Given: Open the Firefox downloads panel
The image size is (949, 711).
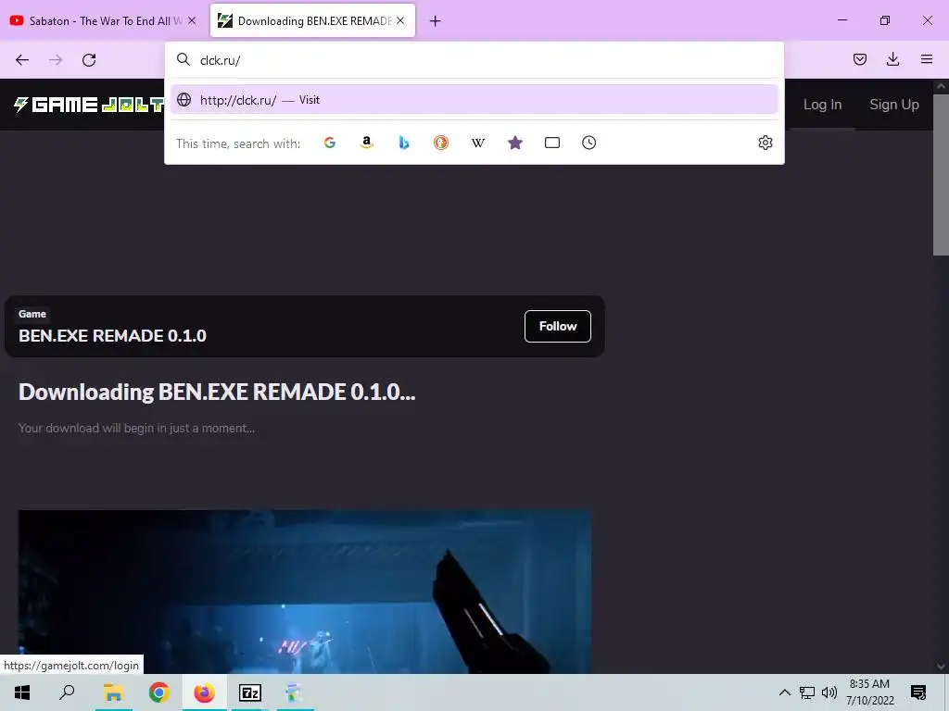Looking at the screenshot, I should coord(892,59).
